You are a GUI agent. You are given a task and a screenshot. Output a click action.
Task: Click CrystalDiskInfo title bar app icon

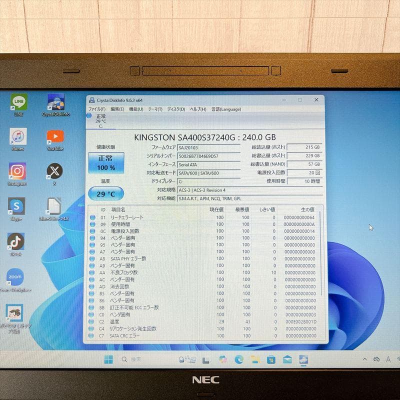91,100
